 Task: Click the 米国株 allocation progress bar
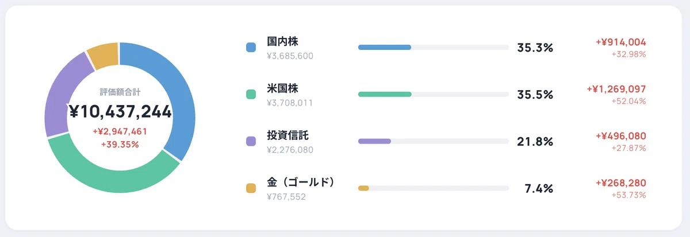click(434, 94)
